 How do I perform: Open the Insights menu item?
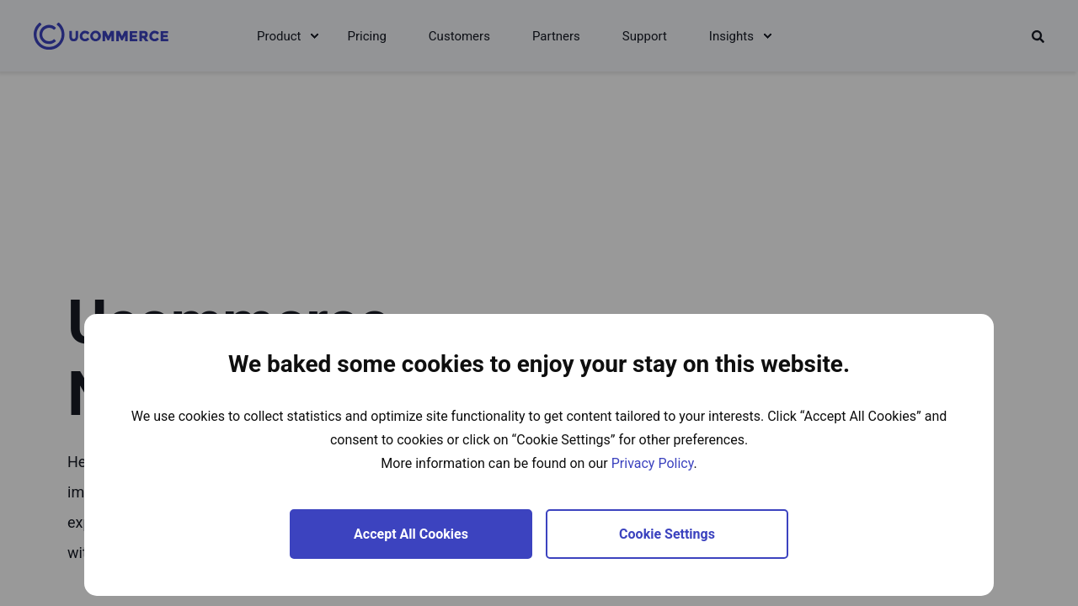pos(731,36)
